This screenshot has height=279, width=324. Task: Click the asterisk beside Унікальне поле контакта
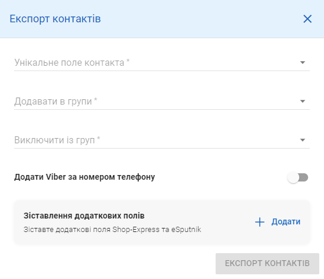click(128, 60)
